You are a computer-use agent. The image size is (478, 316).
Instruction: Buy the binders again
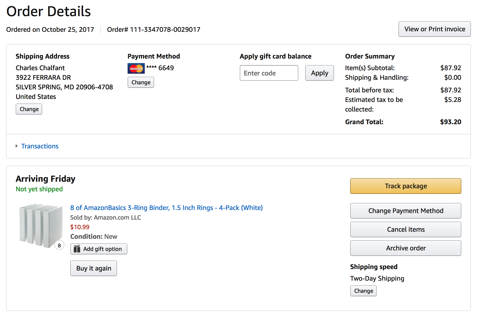pyautogui.click(x=93, y=268)
